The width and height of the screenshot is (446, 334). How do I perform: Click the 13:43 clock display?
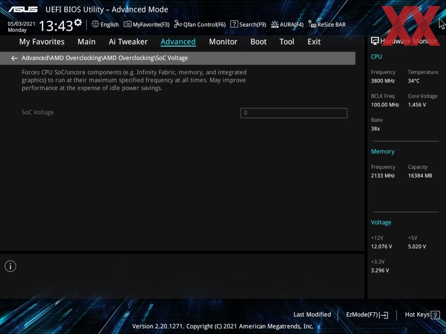point(56,26)
